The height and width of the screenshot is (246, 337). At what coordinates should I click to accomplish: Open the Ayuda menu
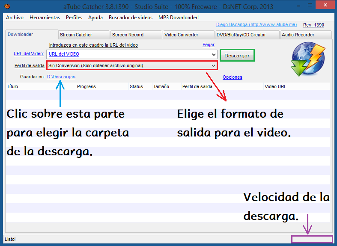coord(95,18)
